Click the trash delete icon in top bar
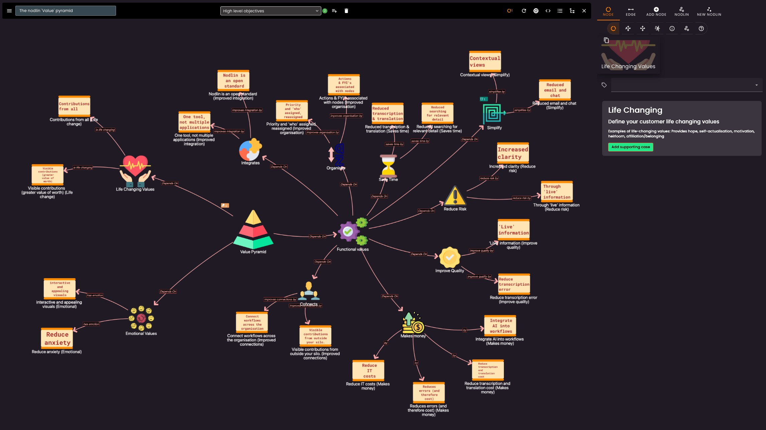The image size is (766, 430). click(x=346, y=11)
